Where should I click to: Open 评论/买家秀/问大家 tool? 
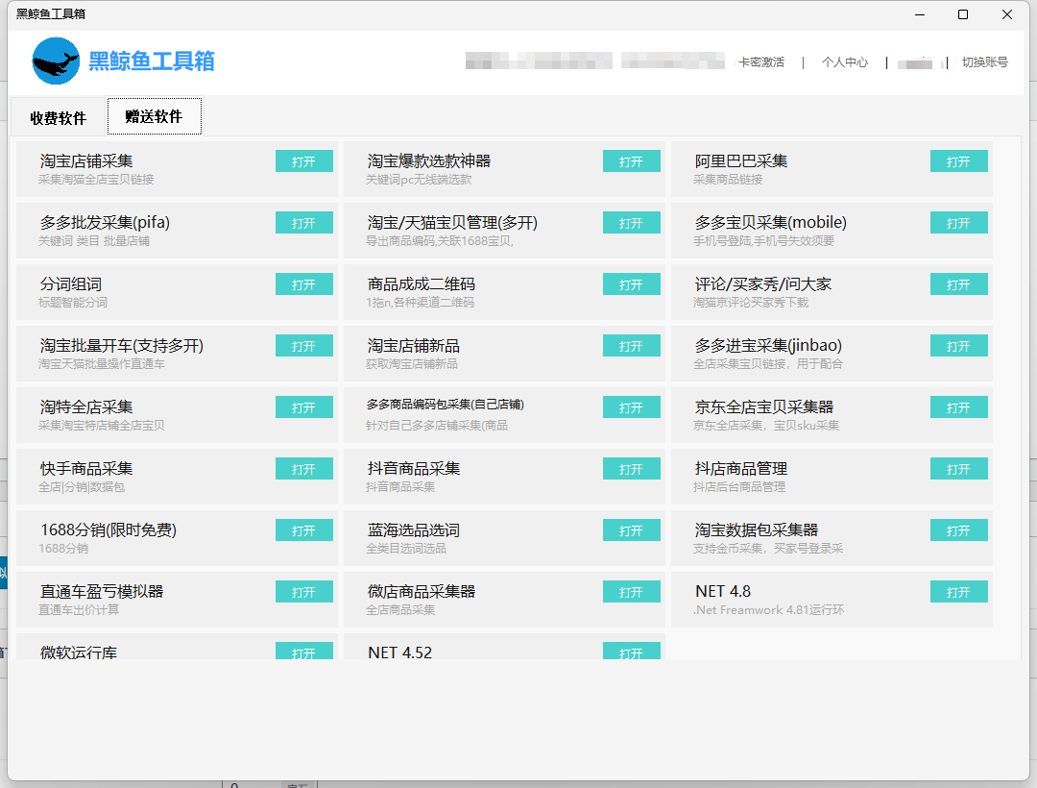point(958,284)
